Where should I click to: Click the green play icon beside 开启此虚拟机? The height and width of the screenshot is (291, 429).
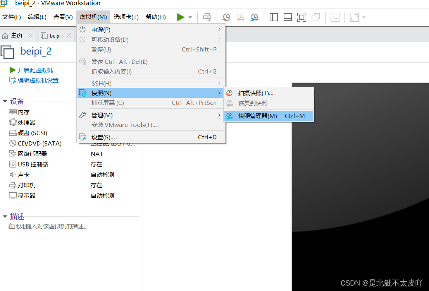(12, 70)
